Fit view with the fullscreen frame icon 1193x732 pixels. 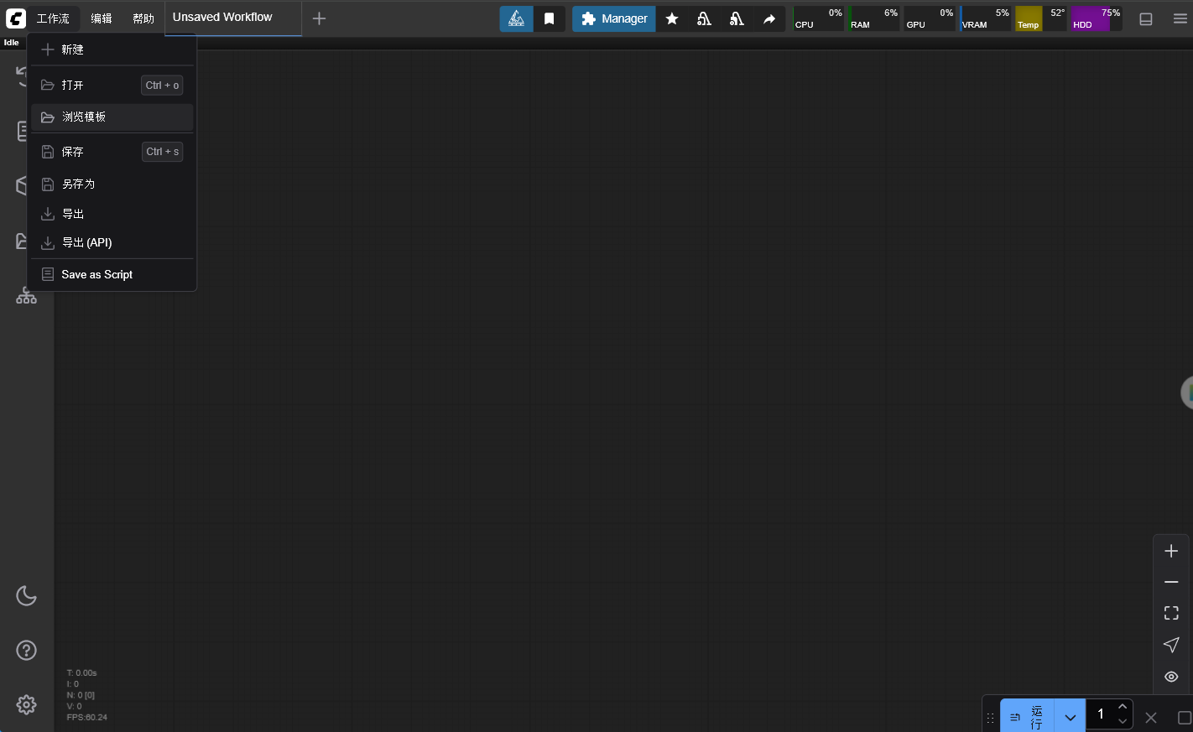[x=1171, y=613]
